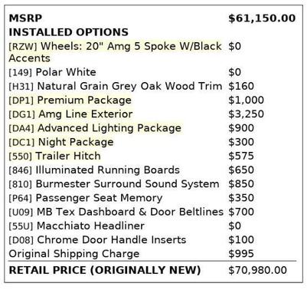
Task: Click the Amg Line Exterior entry
Action: tap(70, 114)
